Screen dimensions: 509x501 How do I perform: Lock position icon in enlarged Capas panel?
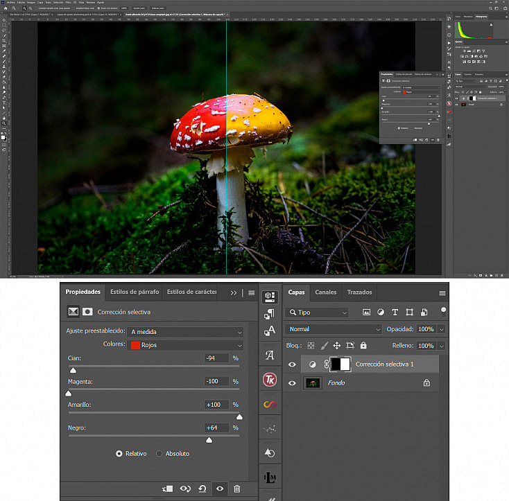click(336, 345)
